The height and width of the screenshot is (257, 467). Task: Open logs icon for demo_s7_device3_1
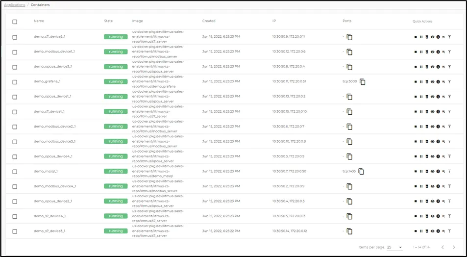tap(443, 231)
